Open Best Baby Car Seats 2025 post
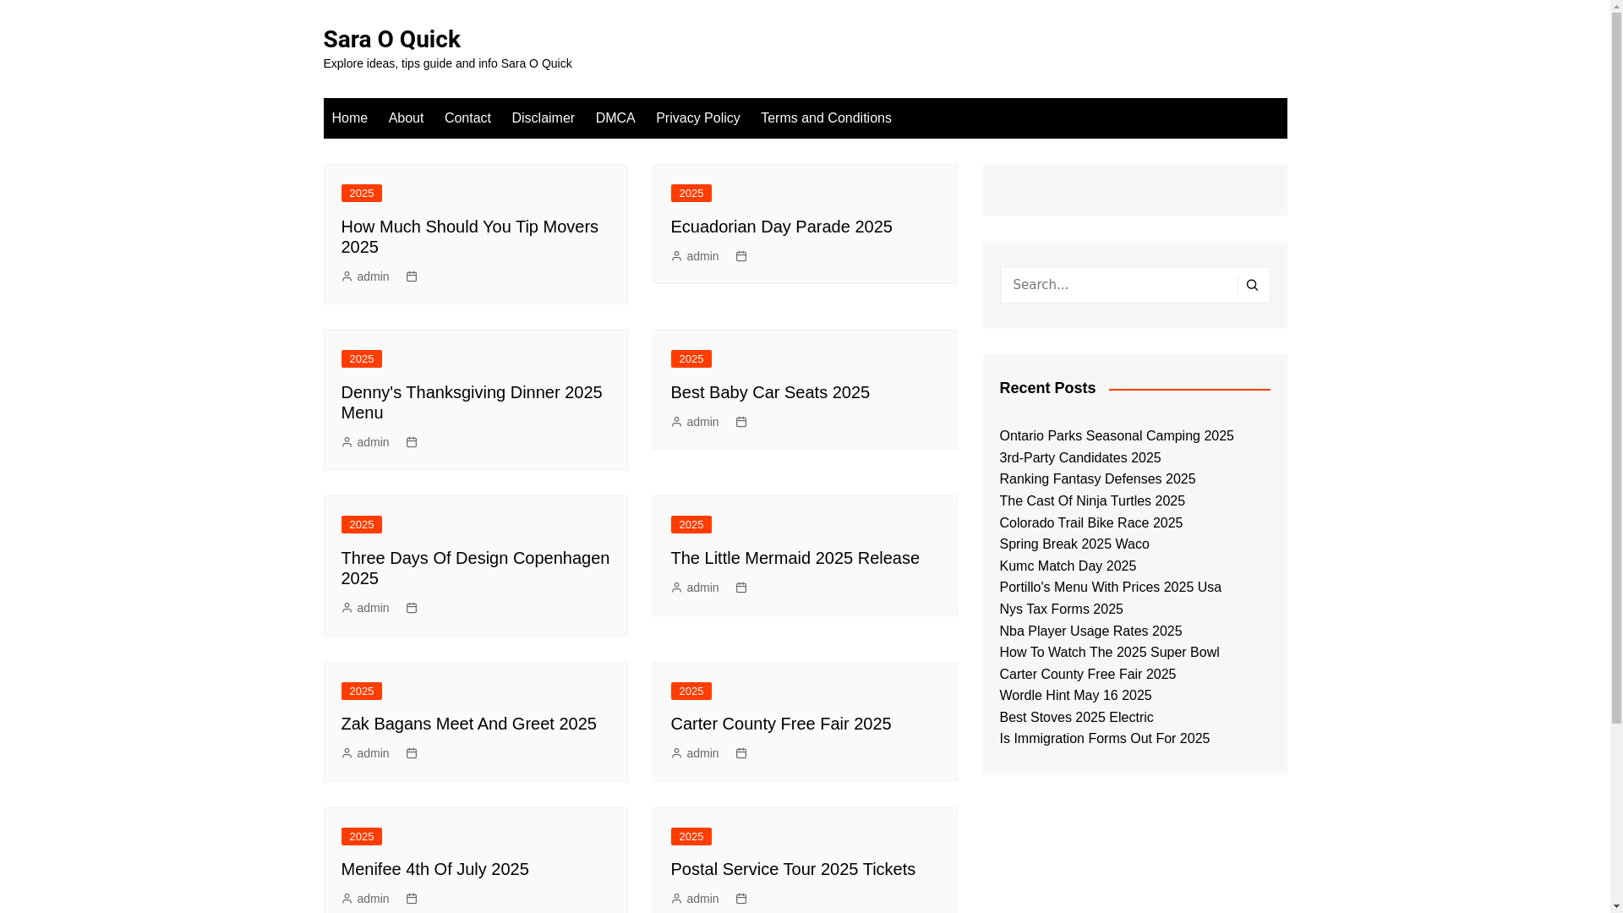The height and width of the screenshot is (913, 1623). coord(770,392)
